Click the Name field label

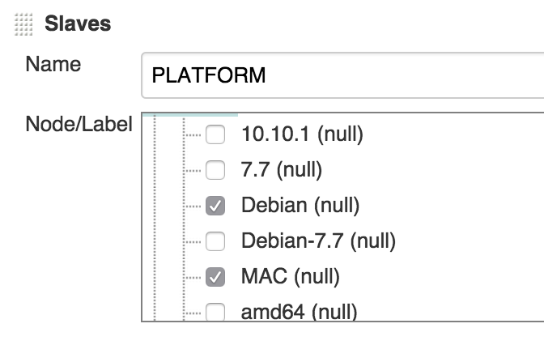tap(53, 65)
